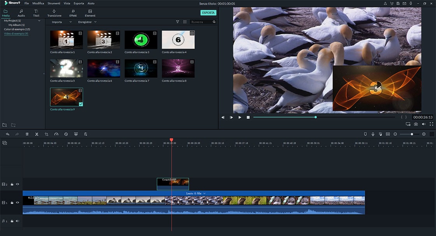
Task: Open the Effetti tab
Action: point(73,13)
